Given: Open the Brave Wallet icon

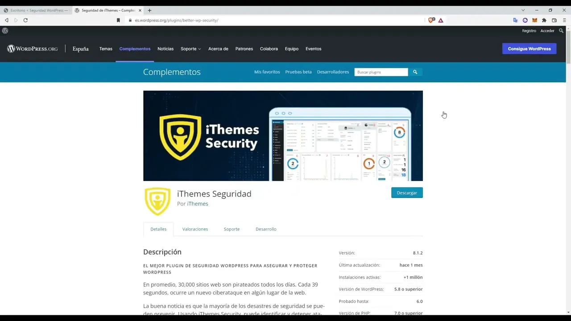Looking at the screenshot, I should coord(554,20).
